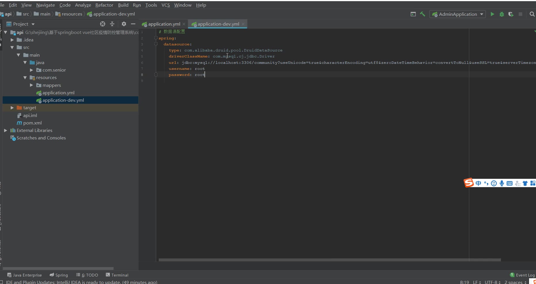Hide the Project tool window
Image resolution: width=536 pixels, height=284 pixels.
pos(133,24)
